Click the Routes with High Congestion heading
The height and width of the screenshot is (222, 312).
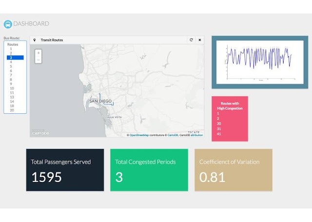230,106
